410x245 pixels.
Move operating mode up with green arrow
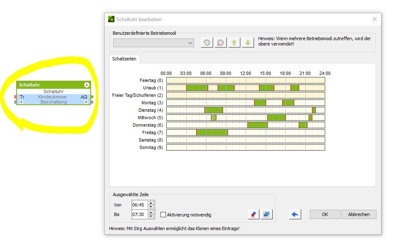point(234,43)
